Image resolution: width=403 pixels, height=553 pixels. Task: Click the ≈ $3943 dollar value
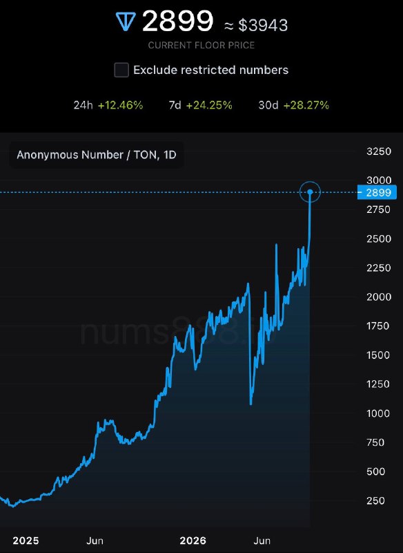pyautogui.click(x=256, y=25)
